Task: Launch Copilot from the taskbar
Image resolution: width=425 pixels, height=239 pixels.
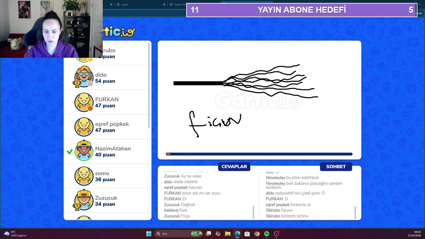Action: click(x=218, y=234)
